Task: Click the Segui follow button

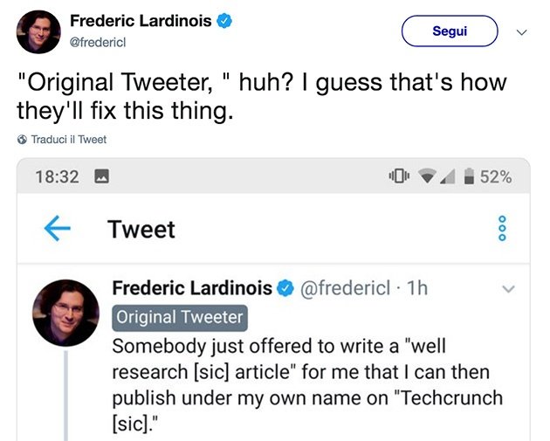Action: tap(449, 31)
